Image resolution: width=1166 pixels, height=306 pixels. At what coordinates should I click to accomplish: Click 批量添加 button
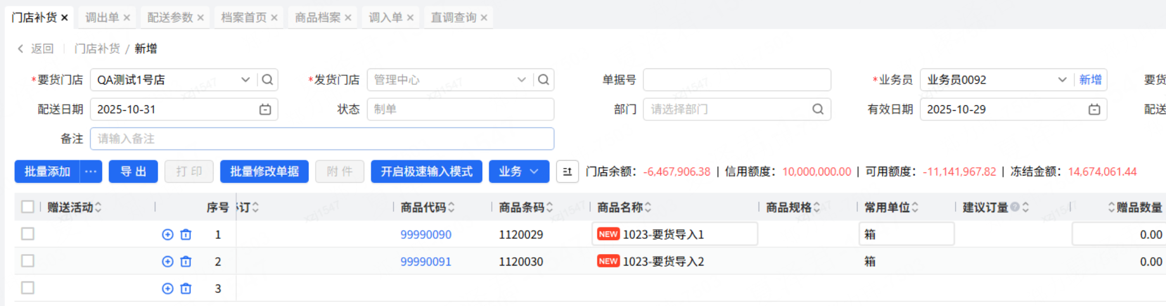[48, 172]
